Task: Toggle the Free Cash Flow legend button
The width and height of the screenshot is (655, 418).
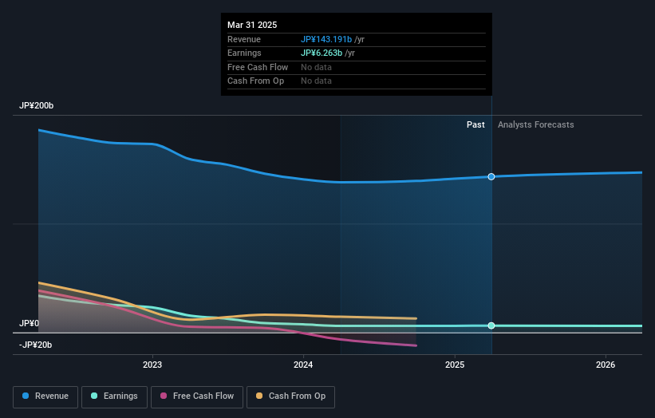Action: point(197,396)
